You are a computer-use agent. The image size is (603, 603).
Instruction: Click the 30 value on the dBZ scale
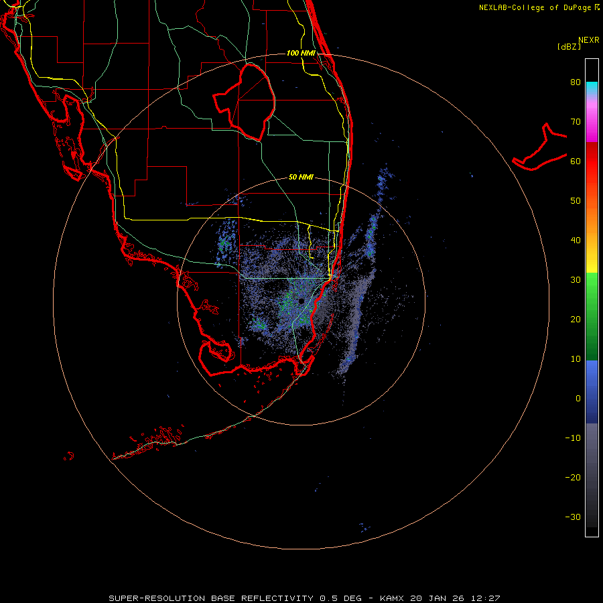[x=576, y=279]
